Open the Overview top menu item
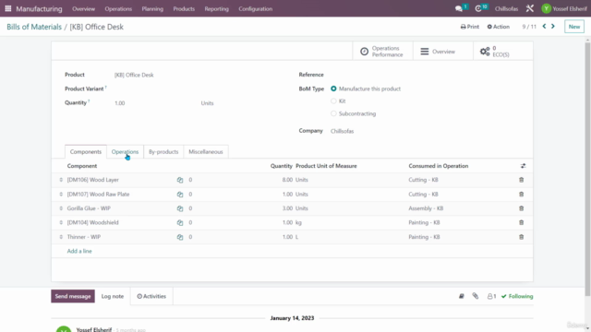Screen dimensions: 591x332 [84, 8]
